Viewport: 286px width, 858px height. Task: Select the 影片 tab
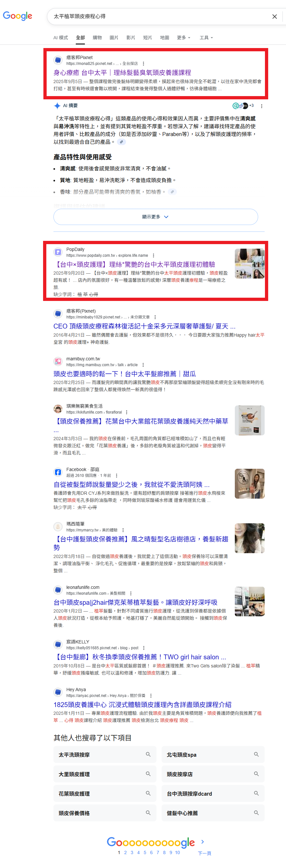[x=131, y=38]
